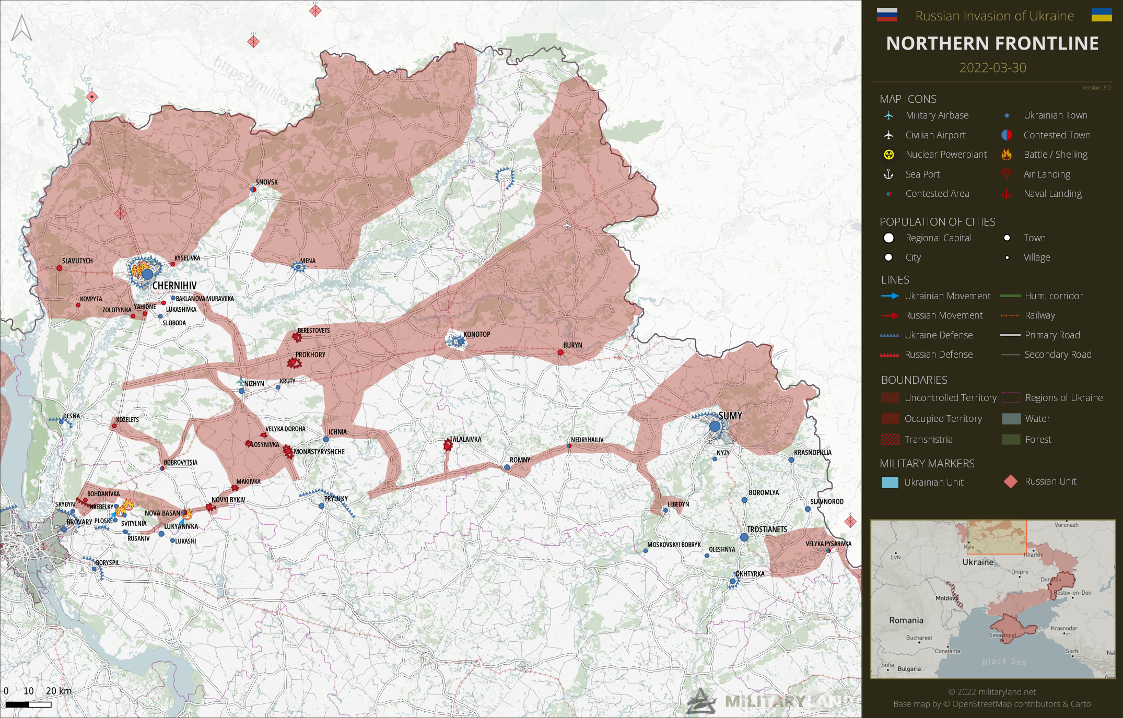The width and height of the screenshot is (1123, 718).
Task: Select the Sea Port anchor legend icon
Action: (888, 174)
